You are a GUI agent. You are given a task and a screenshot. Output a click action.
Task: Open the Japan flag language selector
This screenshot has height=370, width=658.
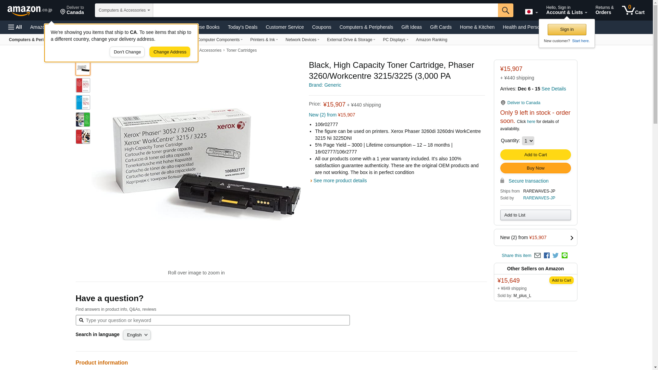[x=532, y=12]
